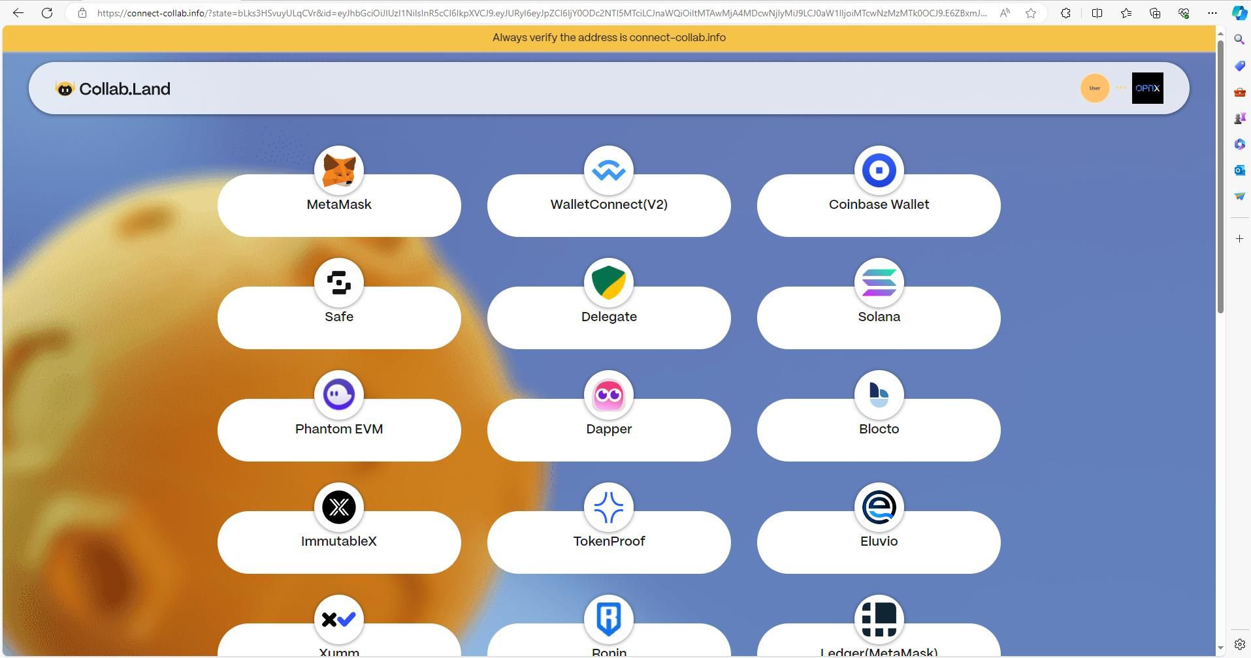Pick the Coinbase Wallet circle icon
The image size is (1251, 658).
879,170
